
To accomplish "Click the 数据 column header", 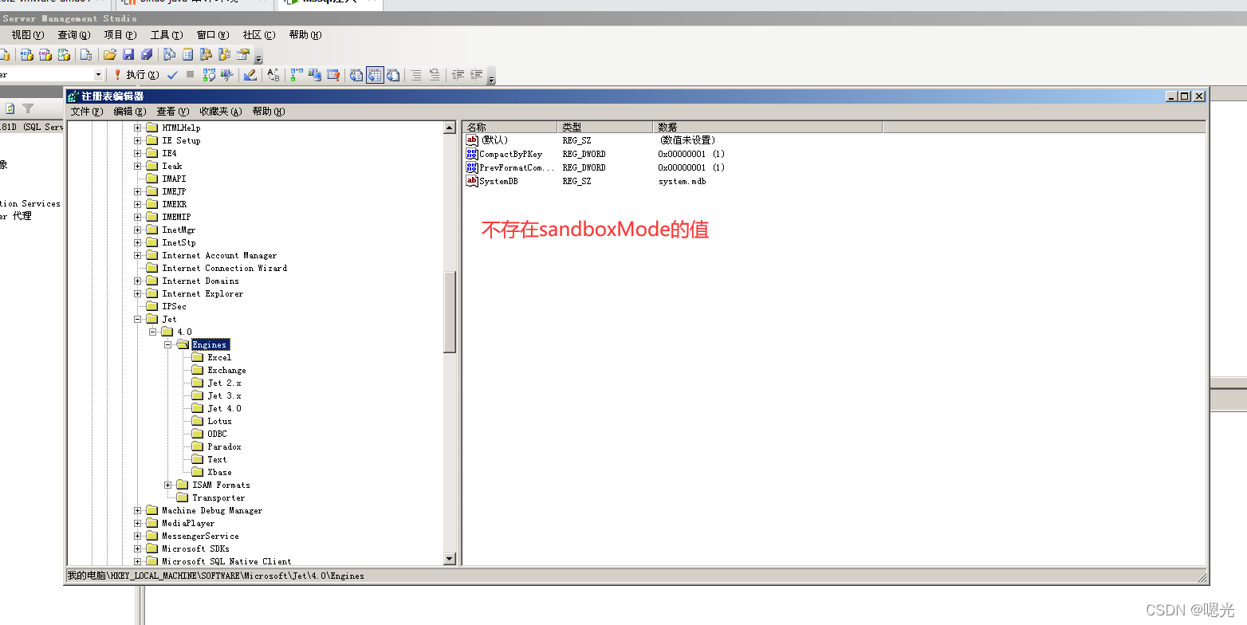I will tap(768, 127).
